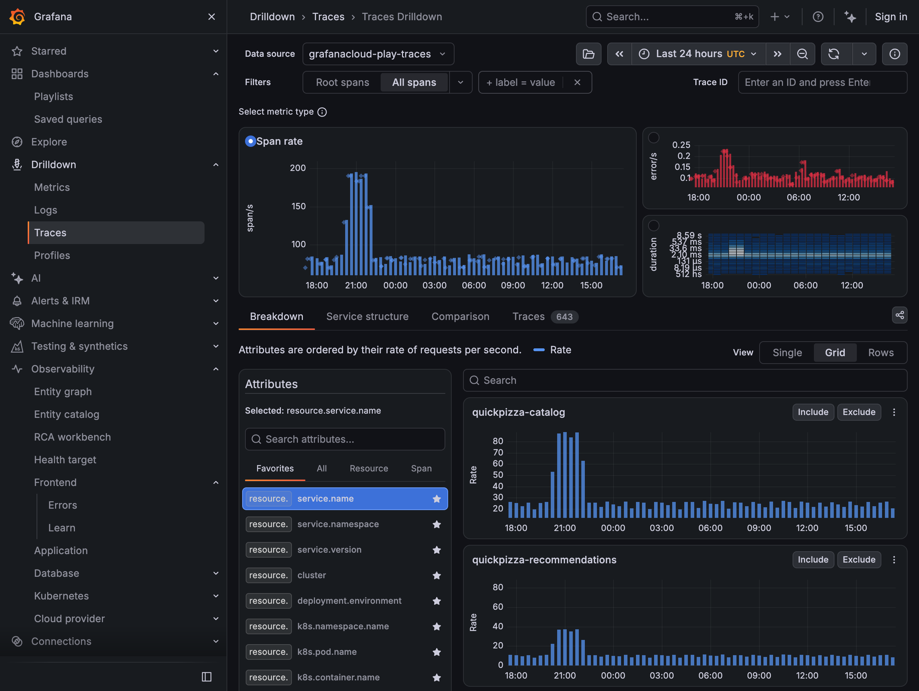Exclude quickpizza-catalog from filters
This screenshot has height=691, width=919.
(x=859, y=412)
